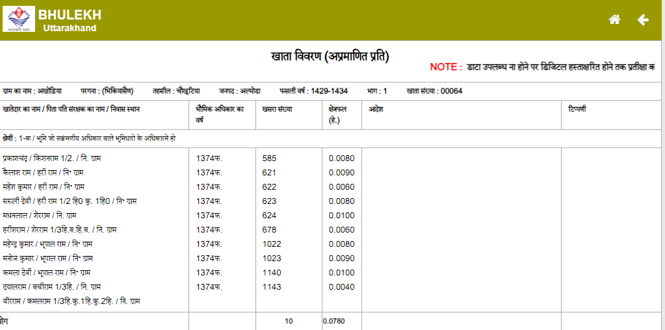Click area value for khasra 621
The image size is (665, 330).
click(341, 172)
